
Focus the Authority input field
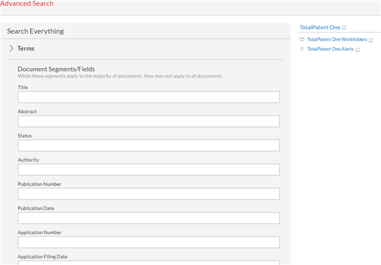149,170
